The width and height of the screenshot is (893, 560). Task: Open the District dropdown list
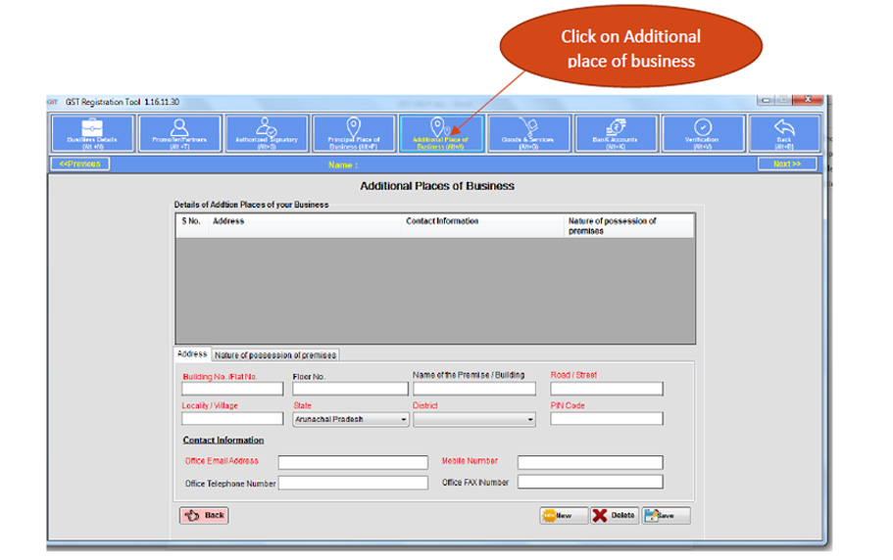coord(530,419)
